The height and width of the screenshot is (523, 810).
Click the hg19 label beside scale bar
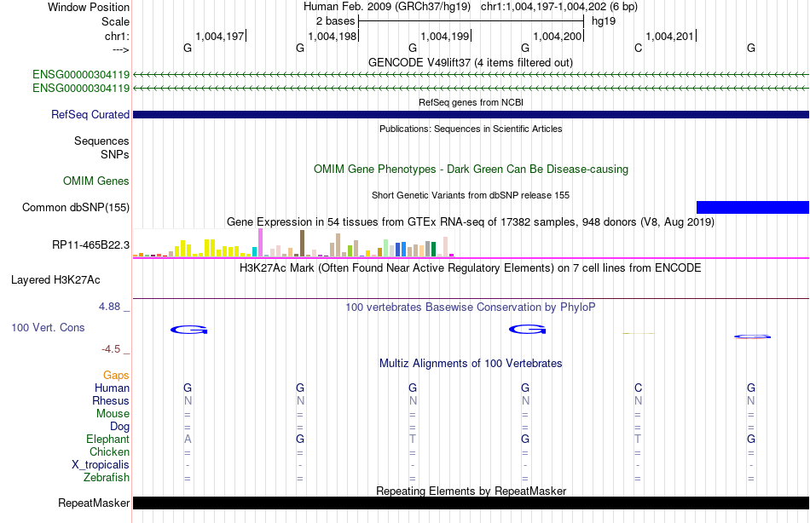tap(604, 21)
